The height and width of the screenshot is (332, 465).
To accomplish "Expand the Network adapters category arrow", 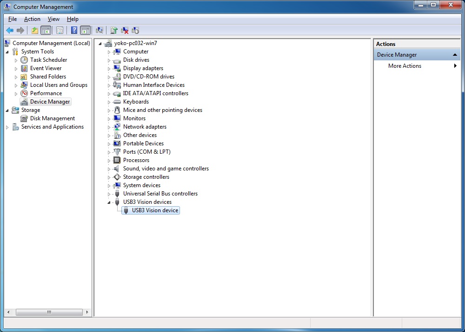I will pyautogui.click(x=109, y=127).
